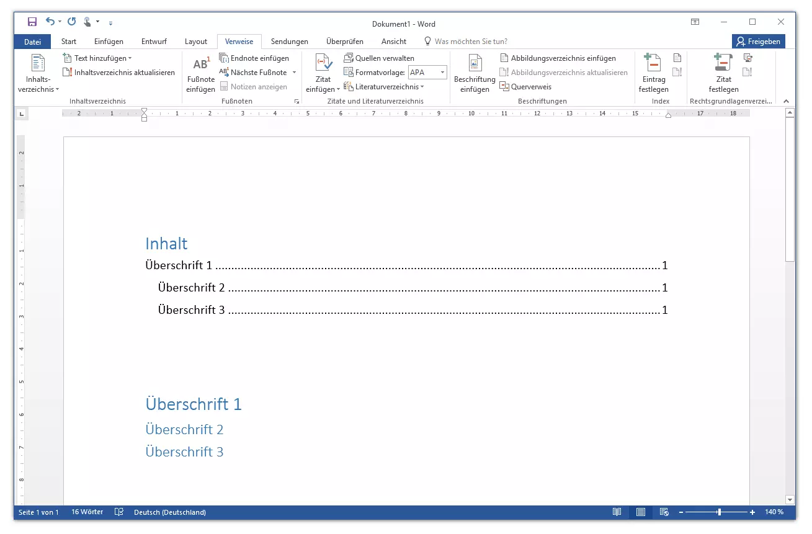Image resolution: width=812 pixels, height=534 pixels.
Task: Click the Beschriftung einfügen icon
Action: coord(475,64)
